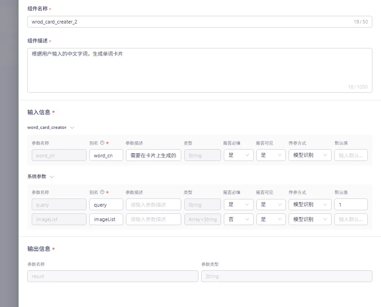Image resolution: width=381 pixels, height=307 pixels.
Task: Click the 组件名称 field with wrod_card_creater_2
Action: (x=199, y=22)
